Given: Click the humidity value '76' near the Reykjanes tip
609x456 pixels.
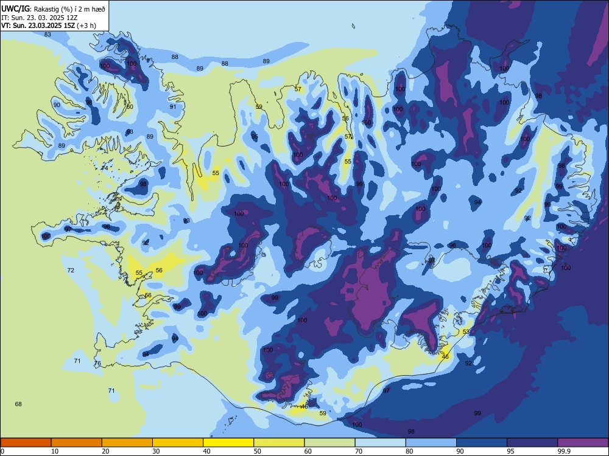Looking at the screenshot, I should 97,364.
